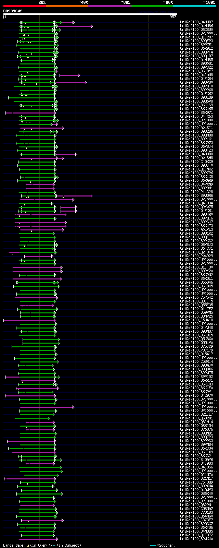Click the UniRef100_C5BNA7 label

(x=196, y=509)
